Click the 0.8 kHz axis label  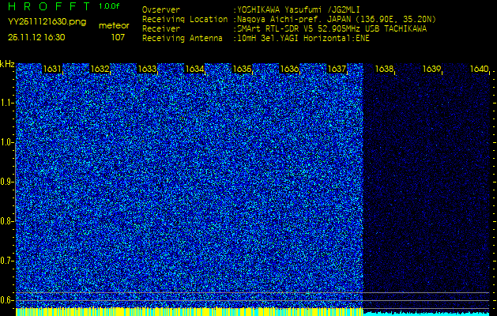coord(6,221)
